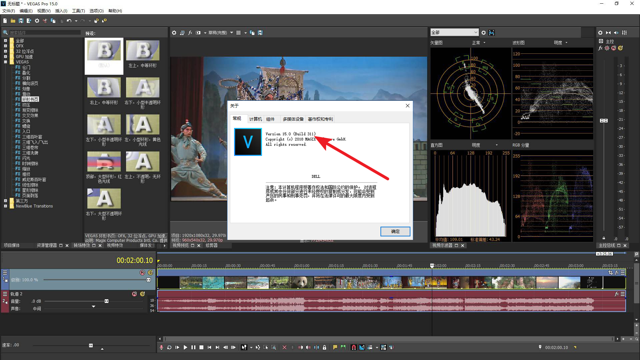The width and height of the screenshot is (640, 360).
Task: Click 确定 button in About dialog
Action: pyautogui.click(x=395, y=232)
